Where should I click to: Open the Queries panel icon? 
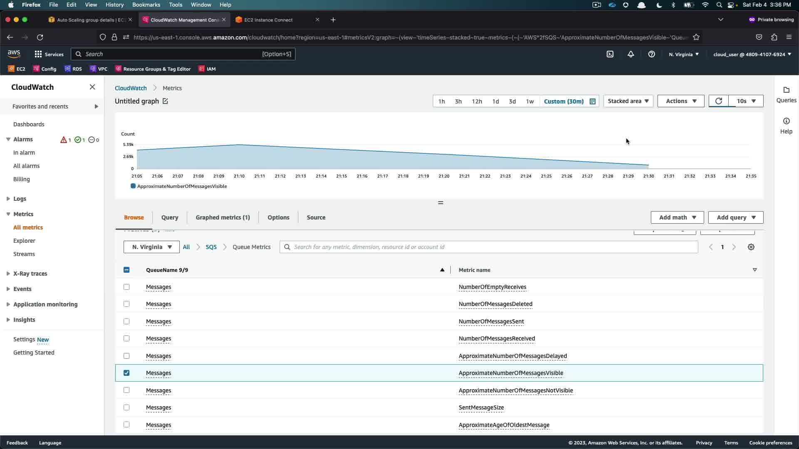(786, 90)
